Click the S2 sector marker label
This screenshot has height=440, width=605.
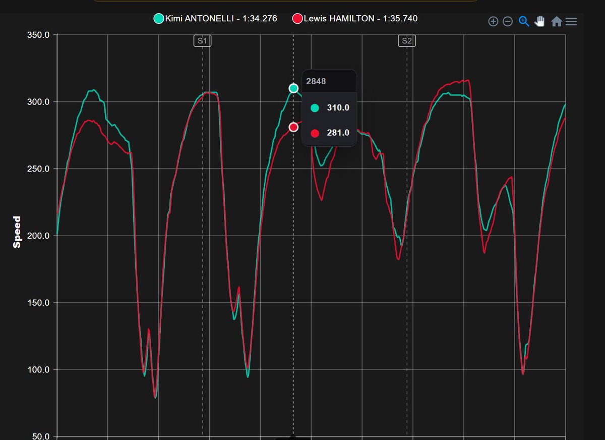pos(407,41)
